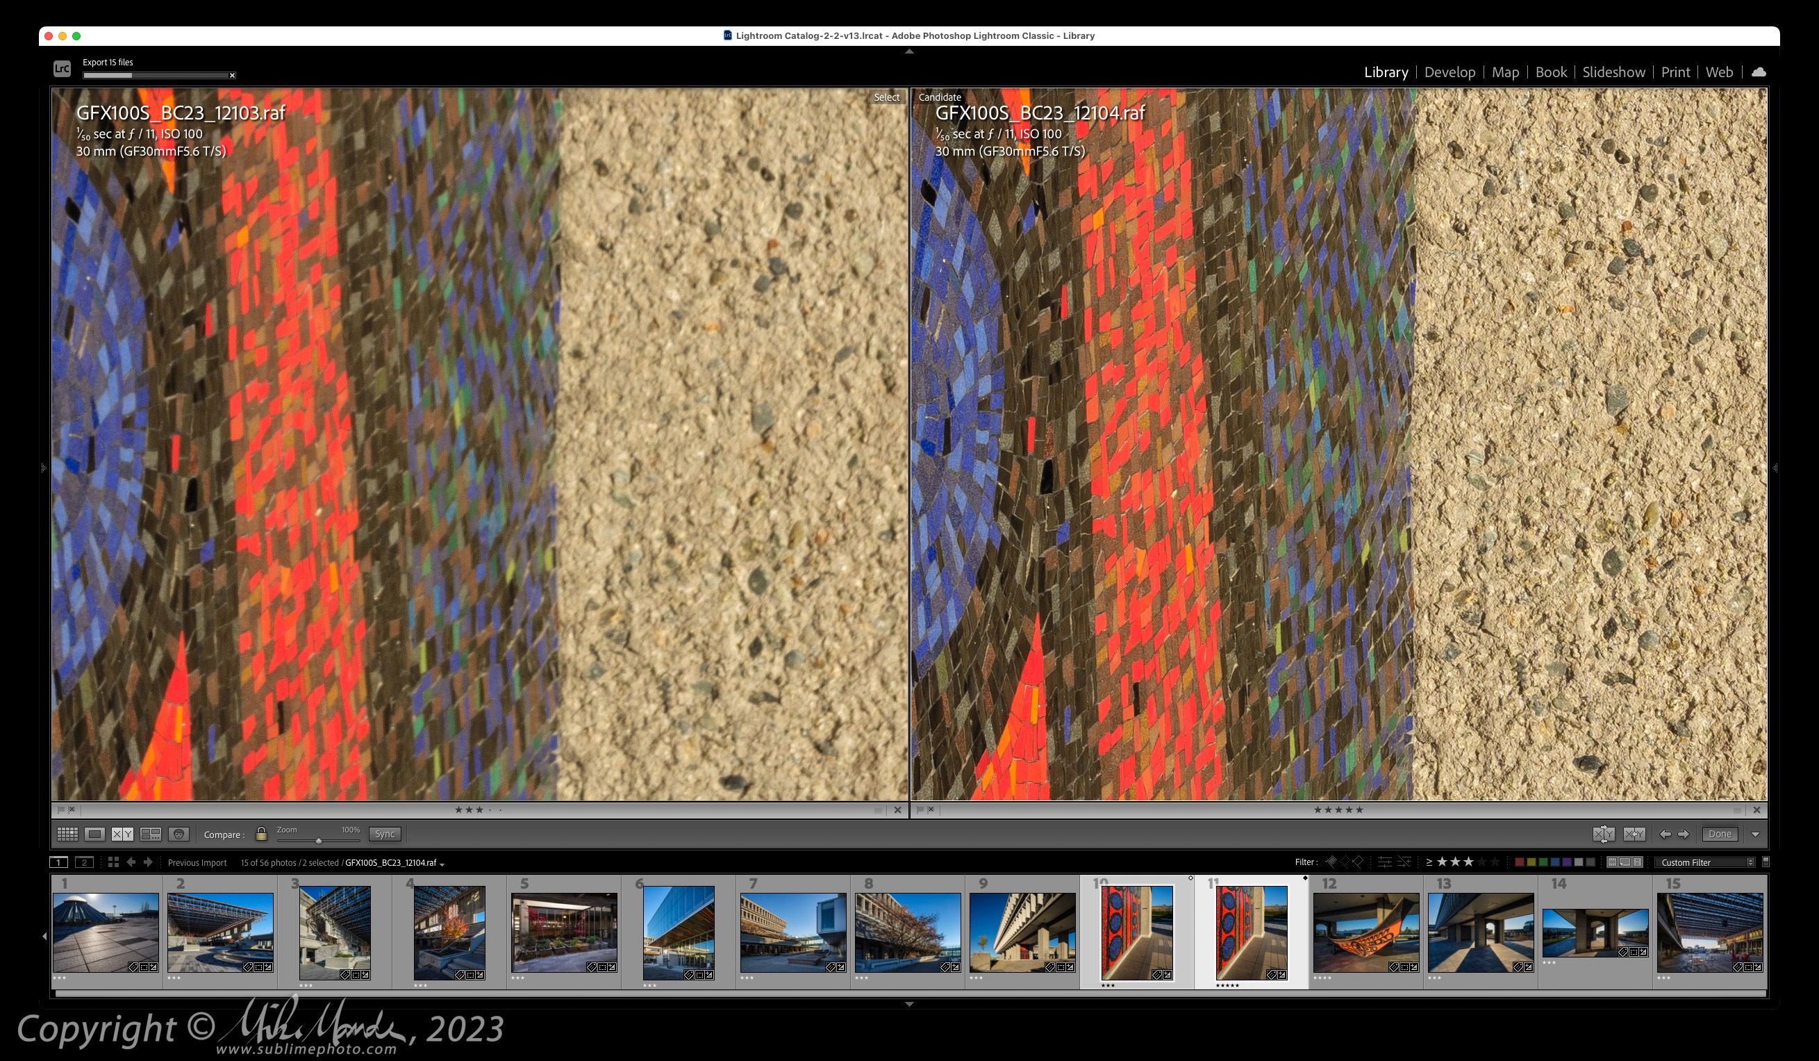Cancel the Export 15 files progress
This screenshot has width=1819, height=1061.
pos(233,75)
